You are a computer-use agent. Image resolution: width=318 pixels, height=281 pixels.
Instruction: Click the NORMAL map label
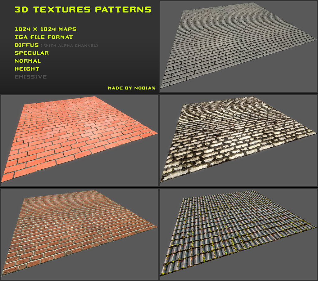(x=28, y=61)
